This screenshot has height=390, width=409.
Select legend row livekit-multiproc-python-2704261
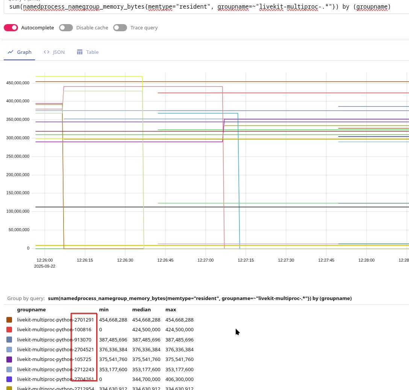point(100,379)
